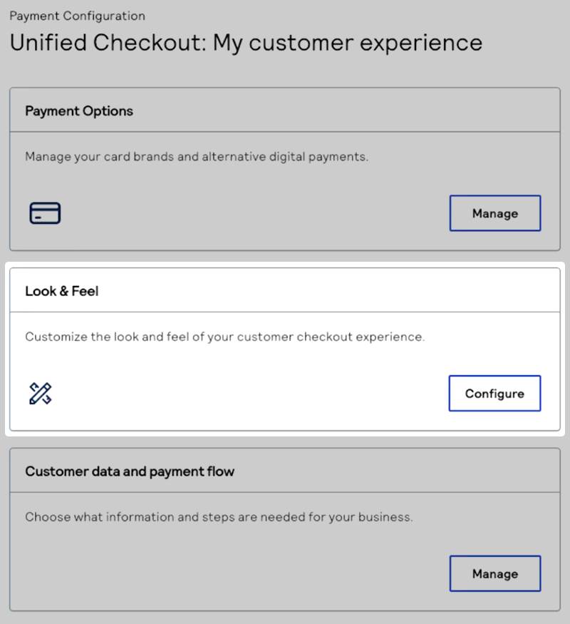Click Manage under Customer data and payment flow
Image resolution: width=570 pixels, height=624 pixels.
(x=494, y=573)
